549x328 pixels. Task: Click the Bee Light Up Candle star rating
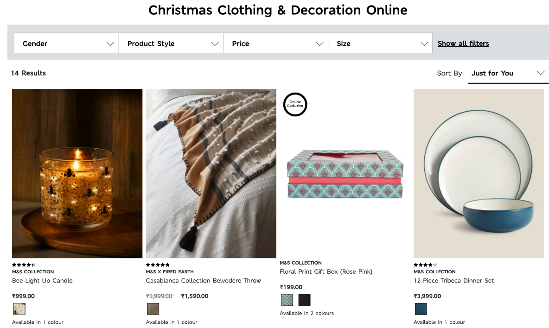[23, 265]
